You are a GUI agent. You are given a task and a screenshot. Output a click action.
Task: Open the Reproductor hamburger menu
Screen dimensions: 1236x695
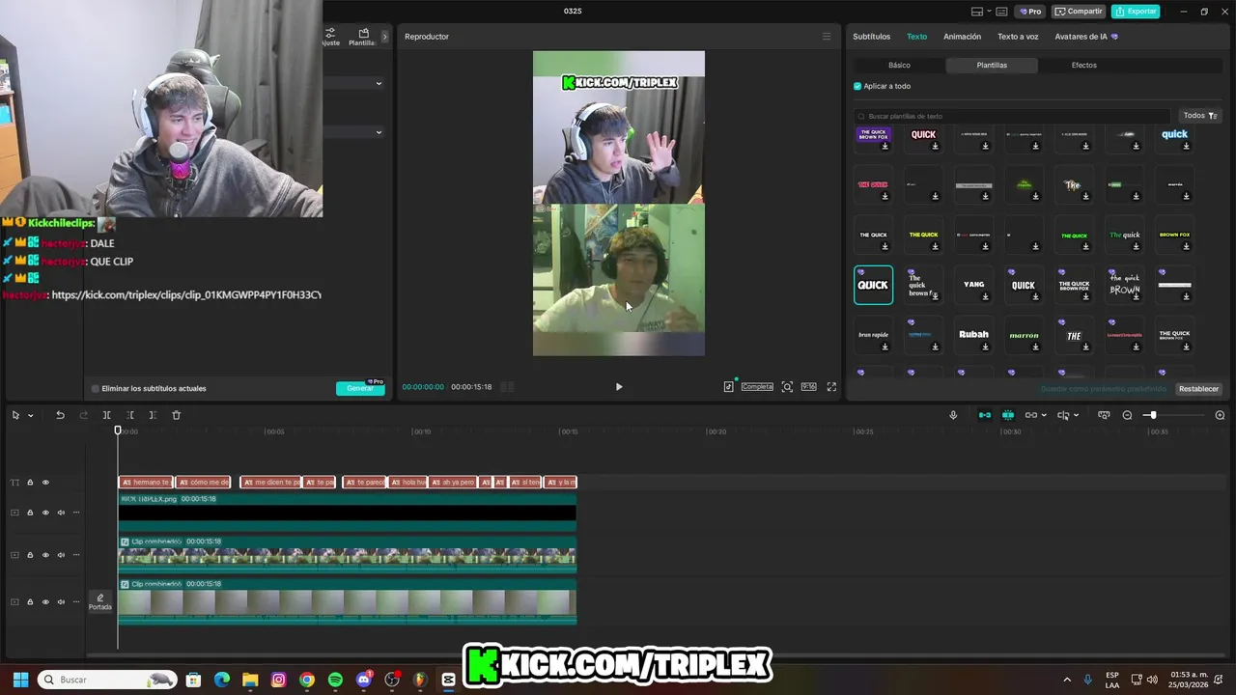tap(826, 37)
